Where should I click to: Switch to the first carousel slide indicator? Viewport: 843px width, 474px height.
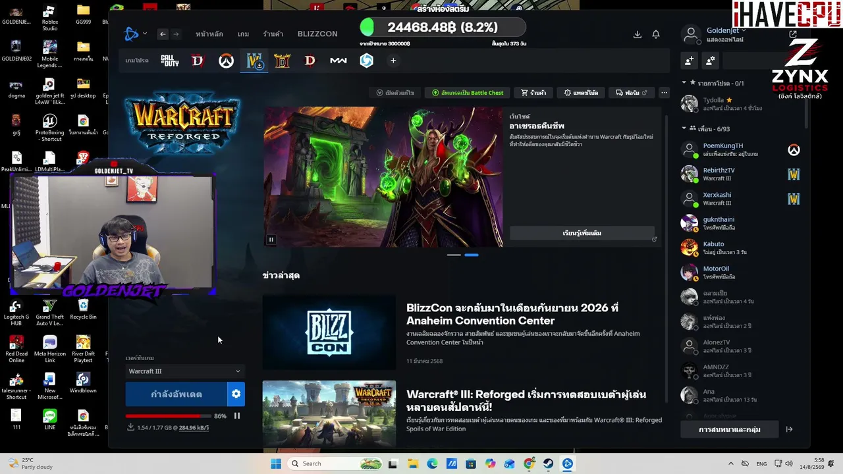tap(454, 255)
